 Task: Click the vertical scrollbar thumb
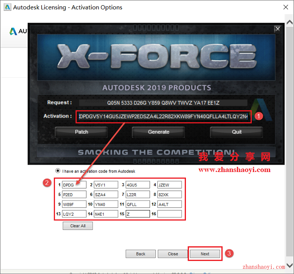click(290, 142)
